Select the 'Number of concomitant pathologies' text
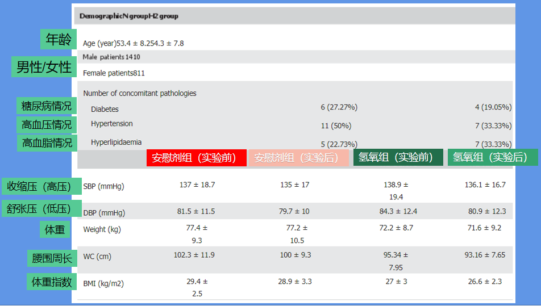The height and width of the screenshot is (306, 541). click(x=139, y=93)
